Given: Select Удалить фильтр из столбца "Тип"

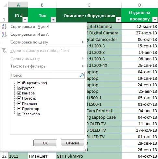Looking at the screenshot, I should click(x=43, y=51).
